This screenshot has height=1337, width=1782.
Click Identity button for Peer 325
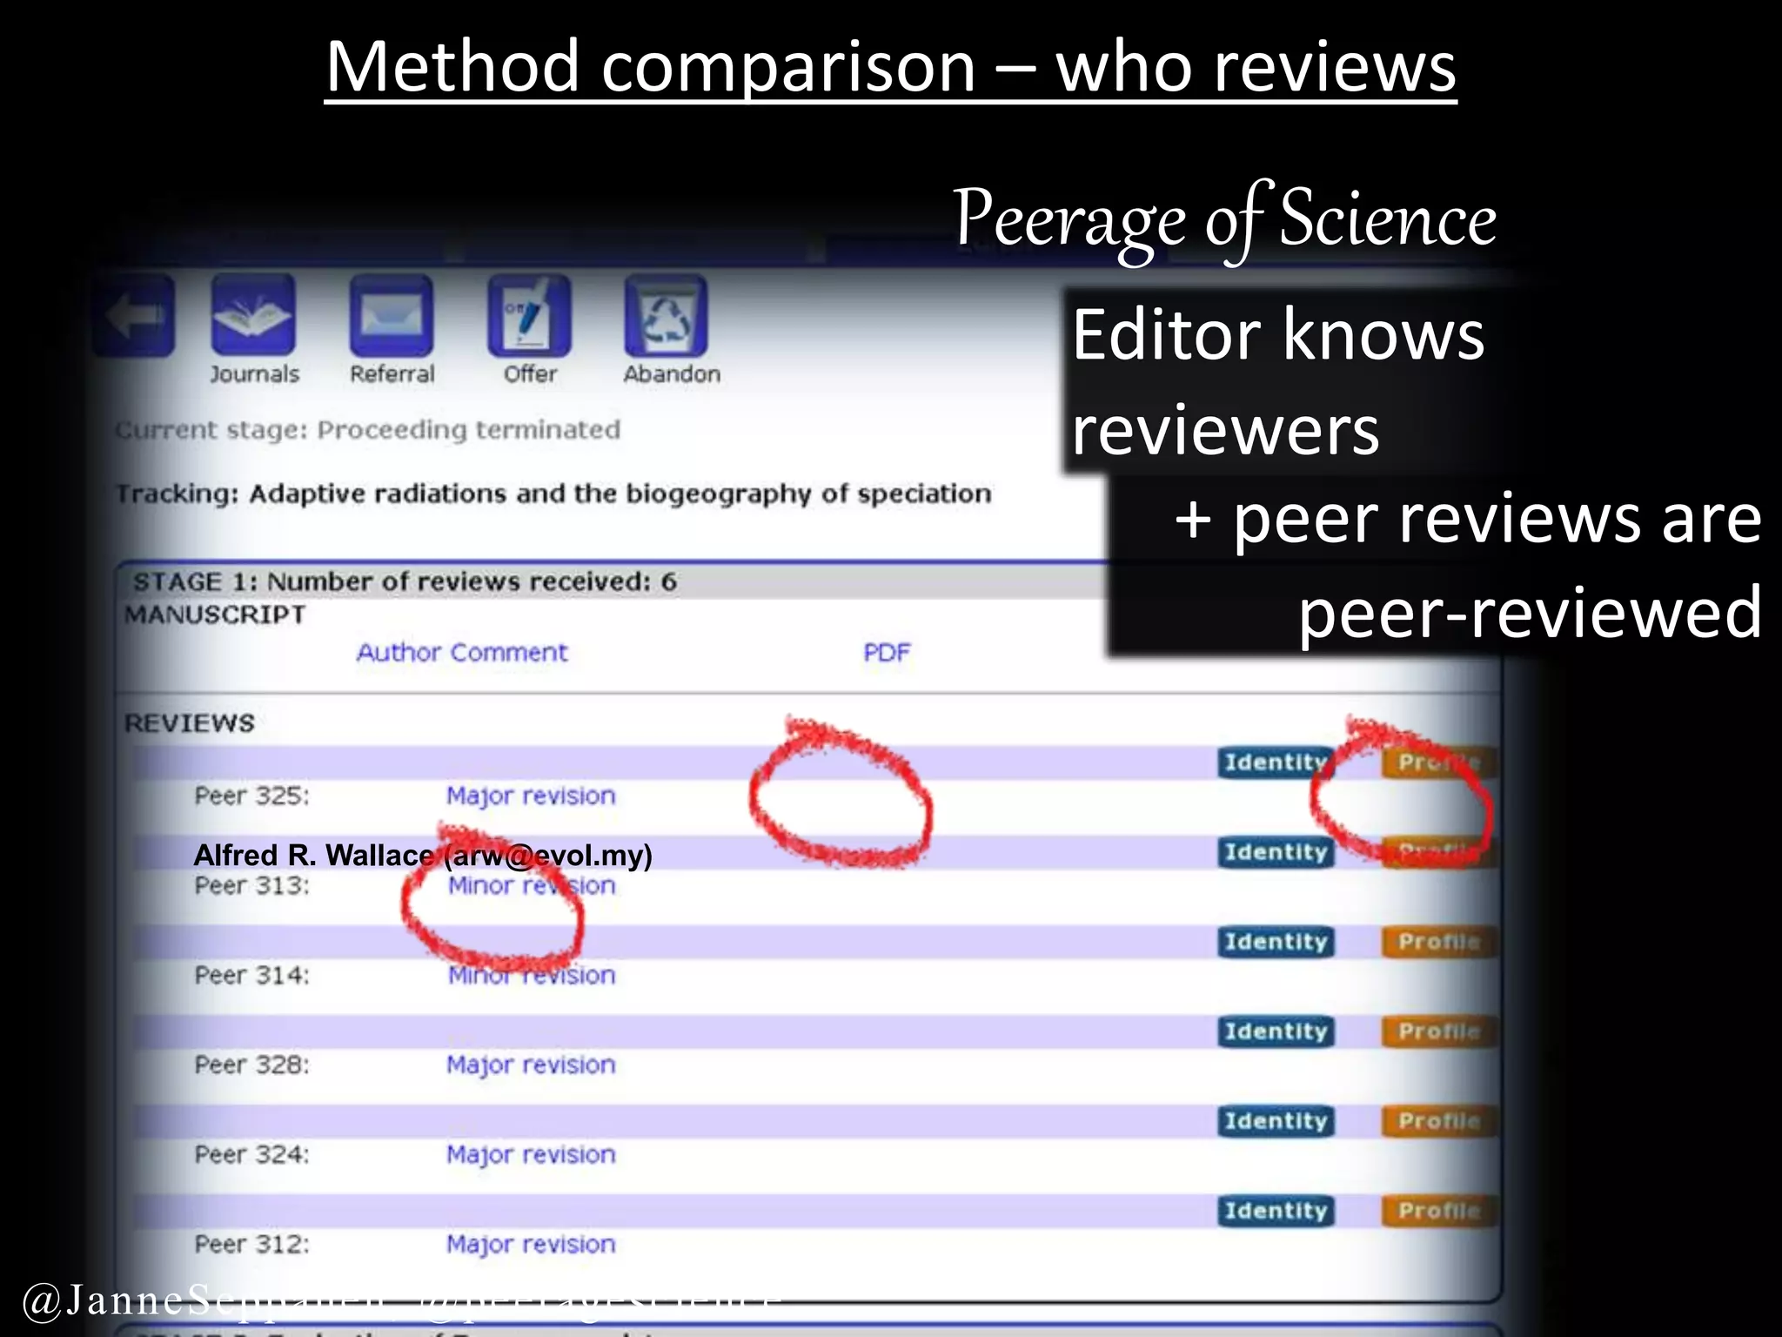point(1276,763)
